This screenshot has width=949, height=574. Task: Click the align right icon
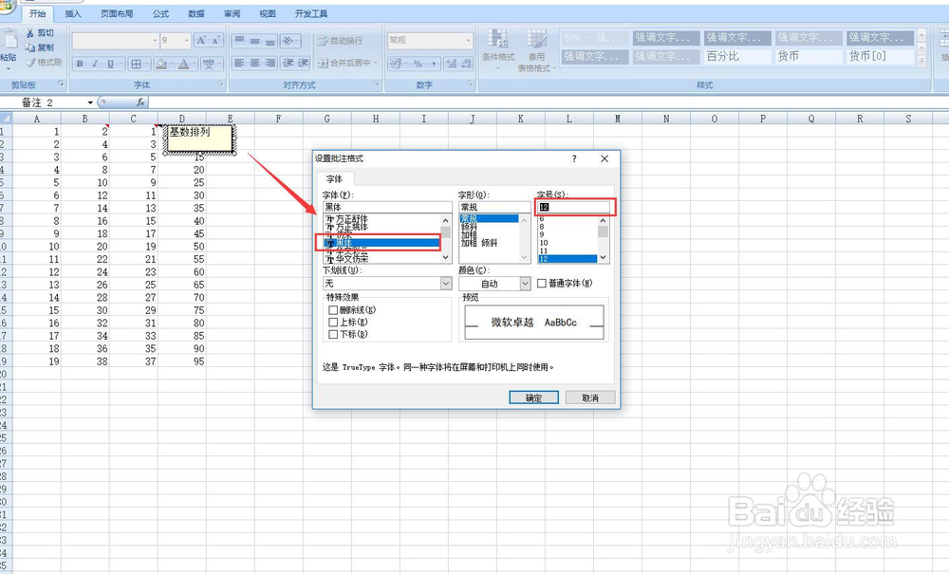(270, 63)
